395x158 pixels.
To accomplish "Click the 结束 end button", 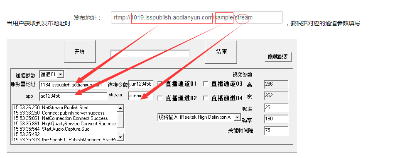I will coord(221,52).
